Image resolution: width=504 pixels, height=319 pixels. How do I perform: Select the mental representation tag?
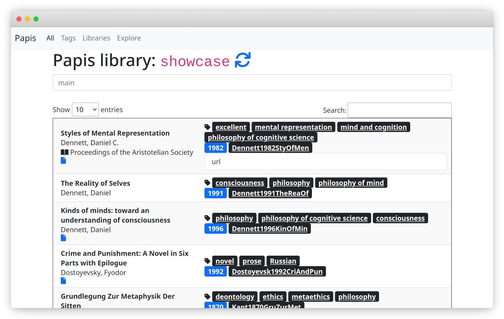[x=293, y=127]
